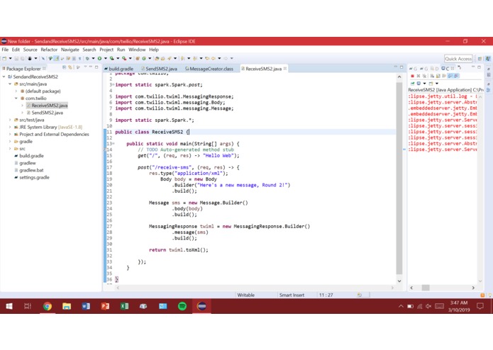This screenshot has height=350, width=493.
Task: Click the New Java Class green icon
Action: [144, 58]
